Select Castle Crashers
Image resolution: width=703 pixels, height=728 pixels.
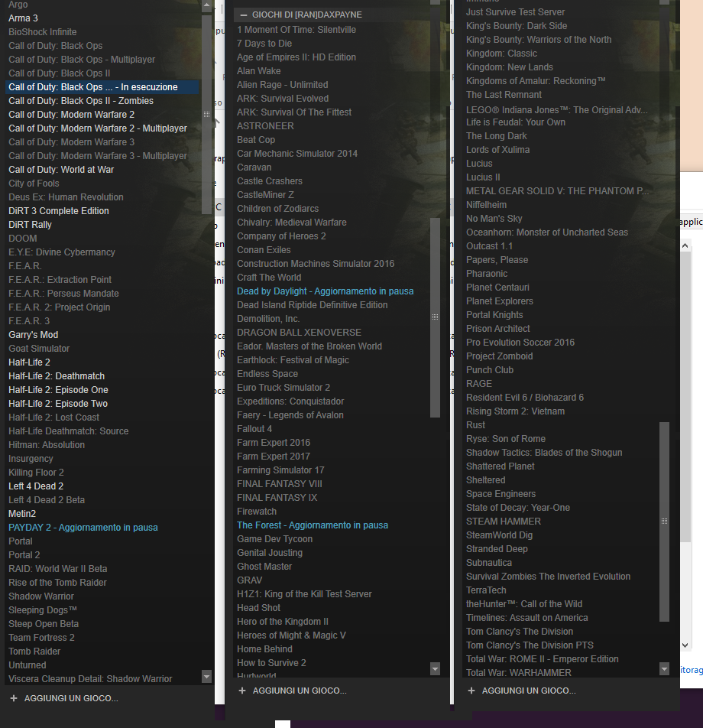pyautogui.click(x=269, y=181)
